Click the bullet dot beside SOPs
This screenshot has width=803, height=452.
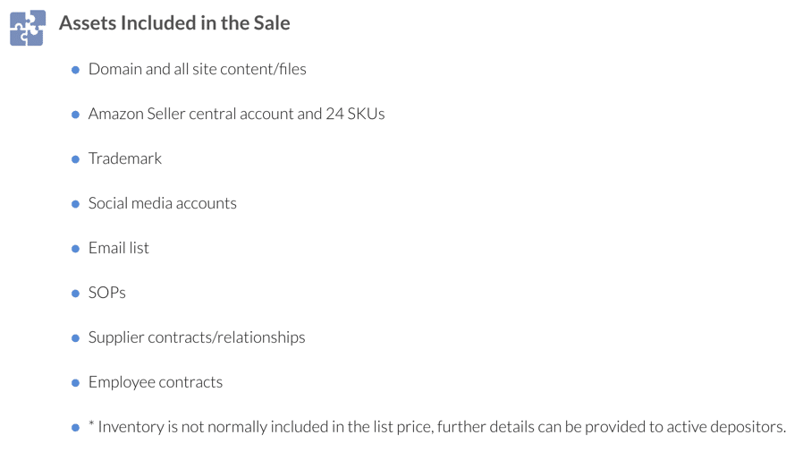(x=75, y=294)
